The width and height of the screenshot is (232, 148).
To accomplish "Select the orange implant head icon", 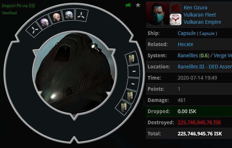I will (x=56, y=17).
